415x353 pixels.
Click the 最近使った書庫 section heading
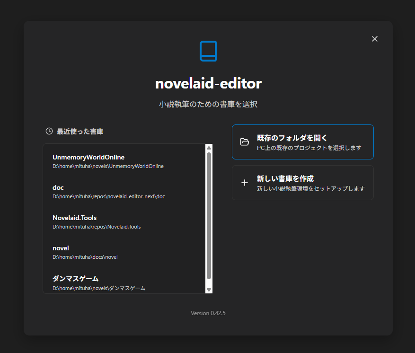(x=80, y=131)
